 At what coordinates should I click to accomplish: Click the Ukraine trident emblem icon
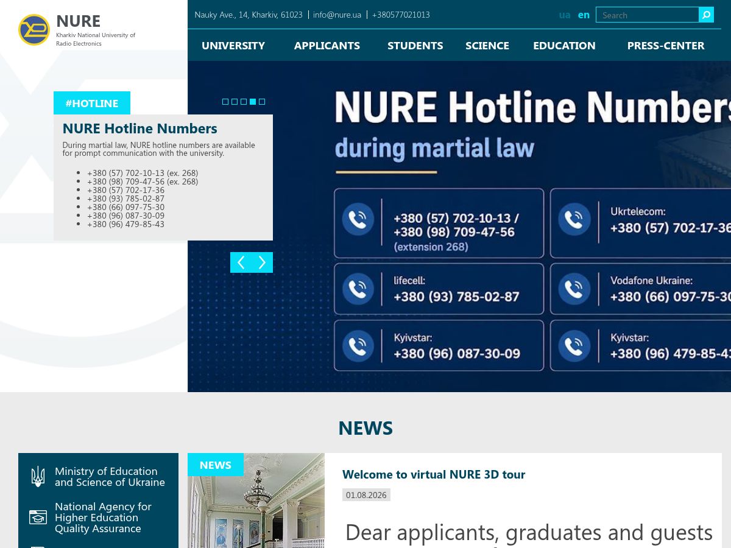(38, 477)
